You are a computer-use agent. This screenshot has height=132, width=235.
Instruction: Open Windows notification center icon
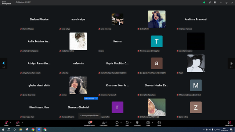tap(231, 129)
